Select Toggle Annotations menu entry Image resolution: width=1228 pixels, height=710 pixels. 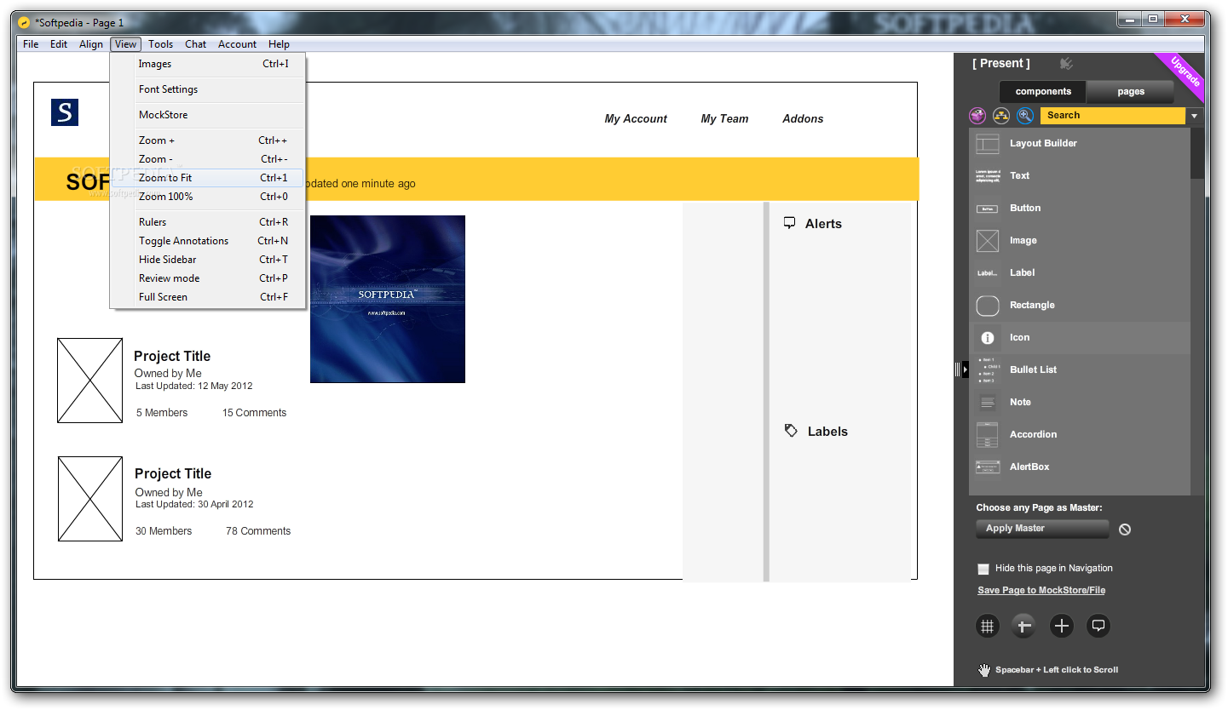(x=208, y=241)
